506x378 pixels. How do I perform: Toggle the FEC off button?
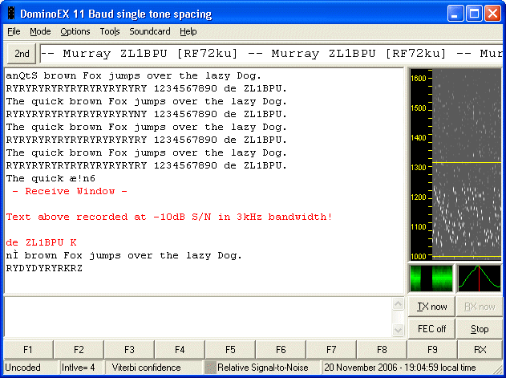[431, 329]
